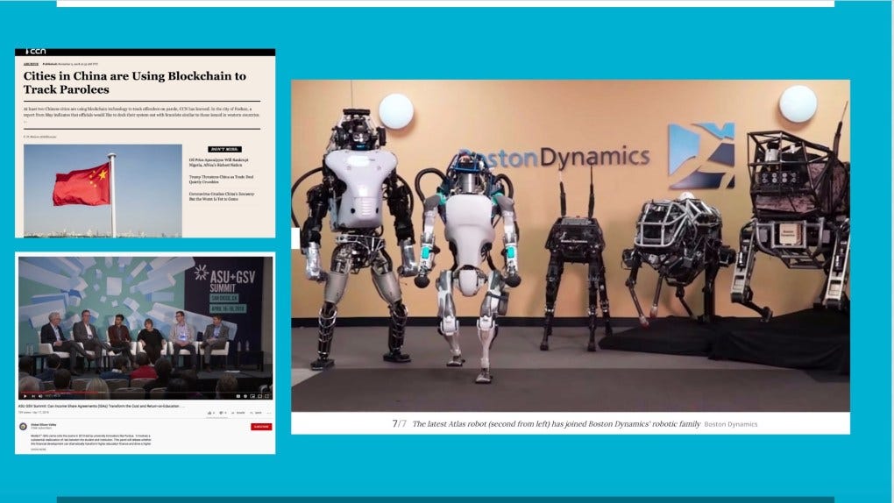Image resolution: width=894 pixels, height=503 pixels.
Task: Open the more actions ellipsis menu
Action: point(268,413)
